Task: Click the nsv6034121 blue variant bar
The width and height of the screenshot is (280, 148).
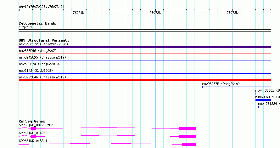Action: point(263,100)
